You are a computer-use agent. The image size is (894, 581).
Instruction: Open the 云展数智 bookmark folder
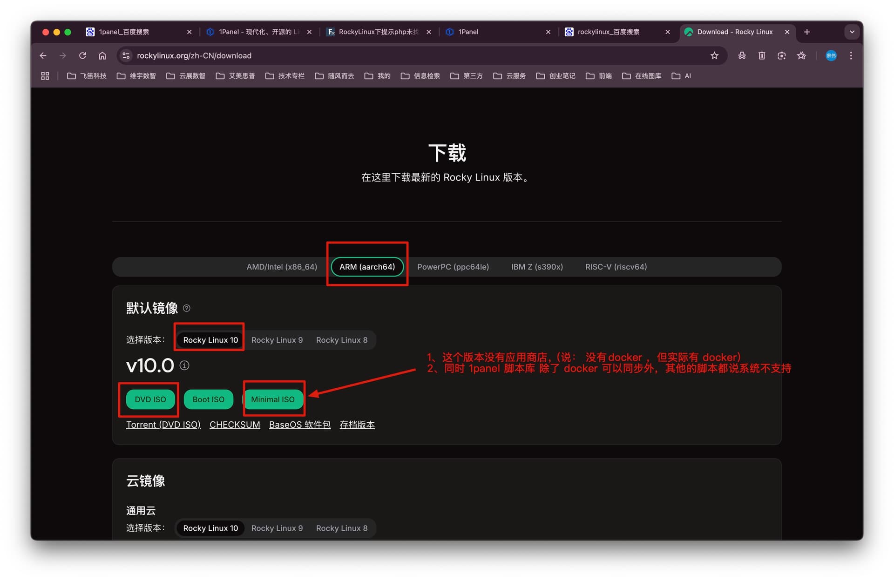[x=186, y=76]
